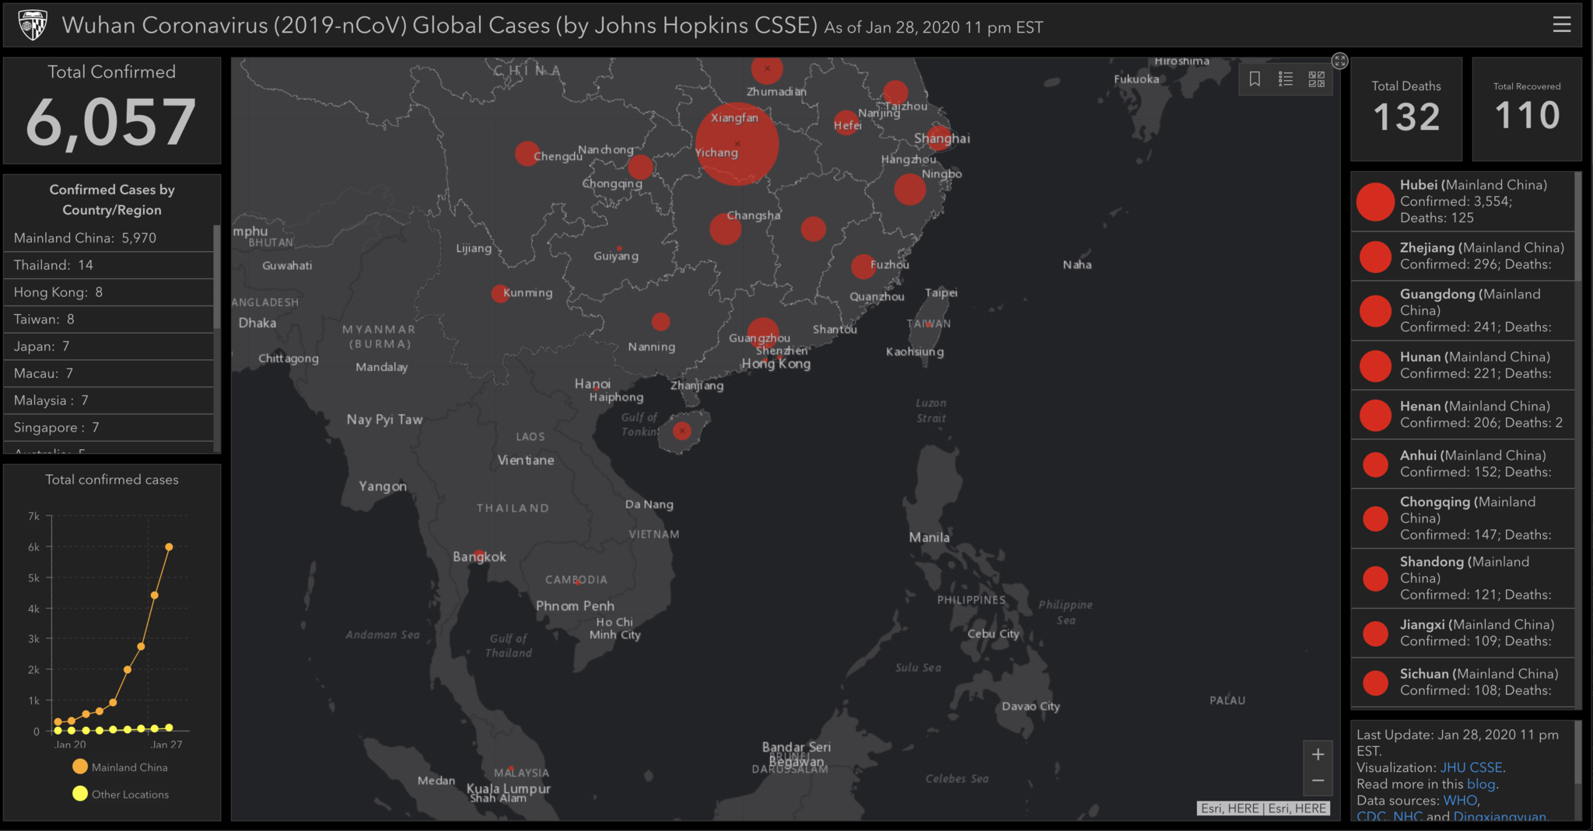Click the Total Confirmed 6,057 indicator
This screenshot has height=831, width=1593.
pos(112,110)
